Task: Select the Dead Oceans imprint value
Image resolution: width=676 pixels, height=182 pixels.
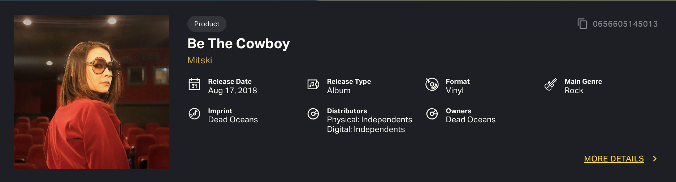Action: coord(233,120)
